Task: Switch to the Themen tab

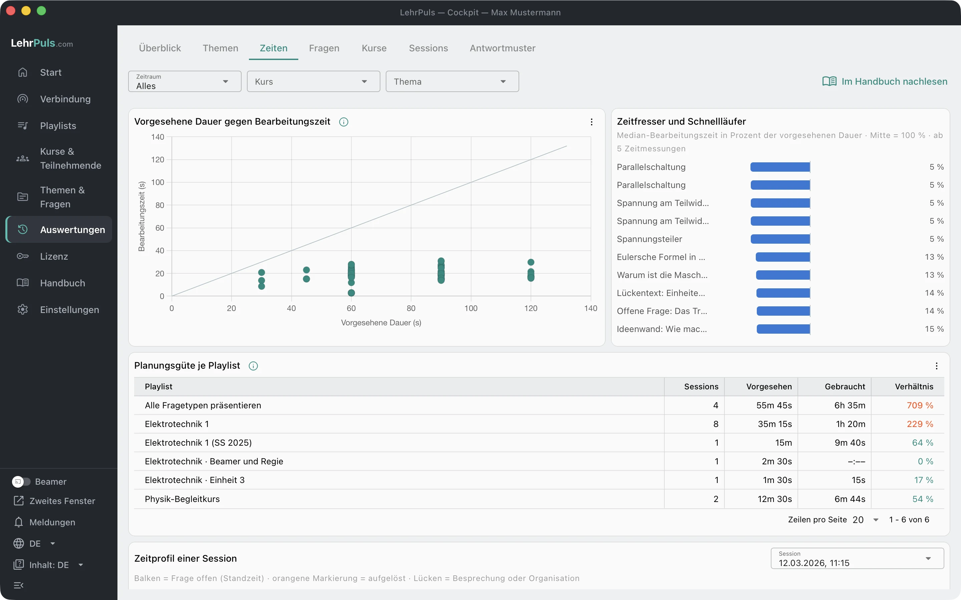Action: coord(220,48)
